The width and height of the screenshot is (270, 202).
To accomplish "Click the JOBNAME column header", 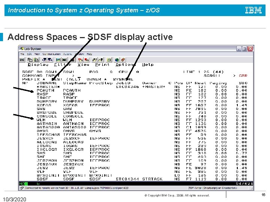I will 47,83.
